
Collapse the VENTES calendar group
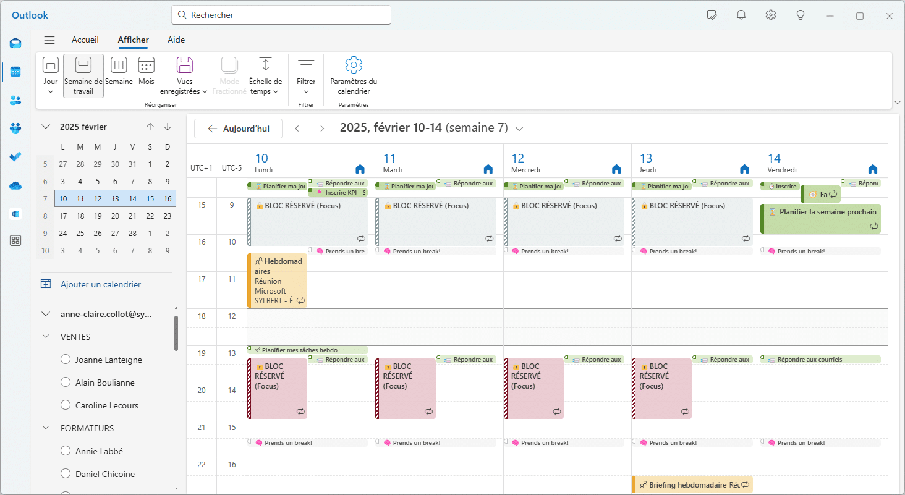coord(45,337)
